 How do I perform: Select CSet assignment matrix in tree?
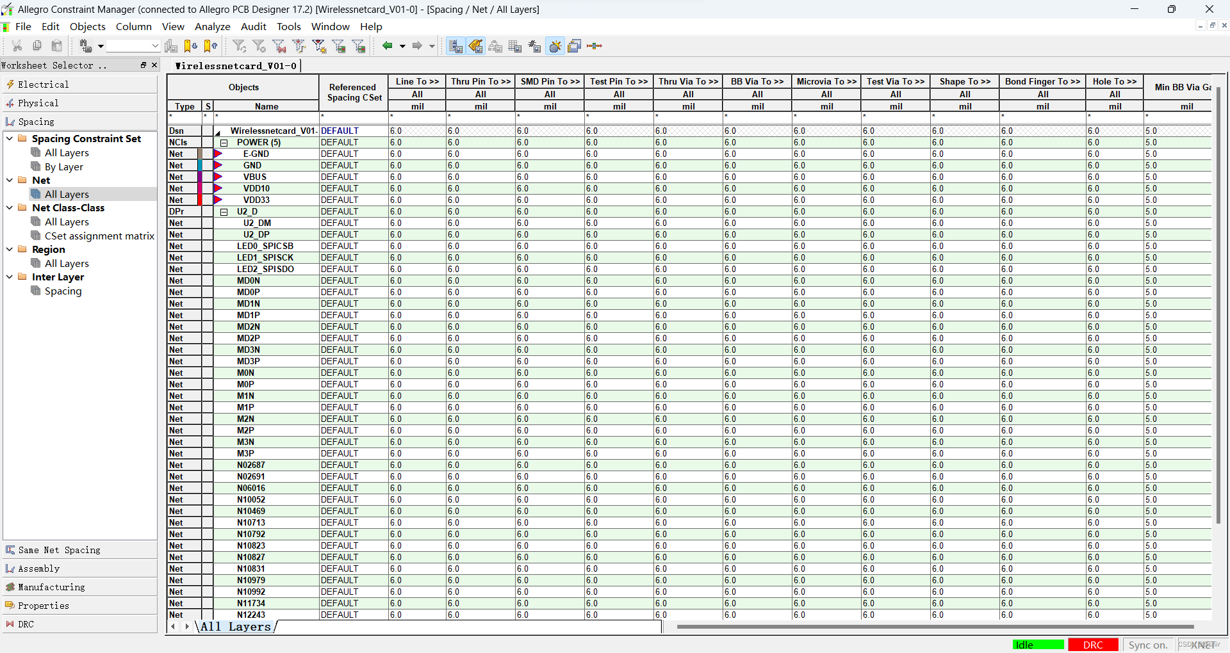coord(99,236)
